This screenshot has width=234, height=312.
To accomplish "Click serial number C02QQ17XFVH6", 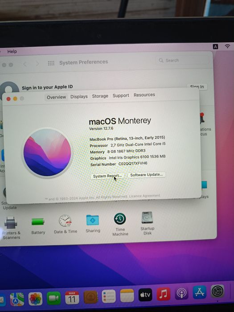I will point(133,164).
